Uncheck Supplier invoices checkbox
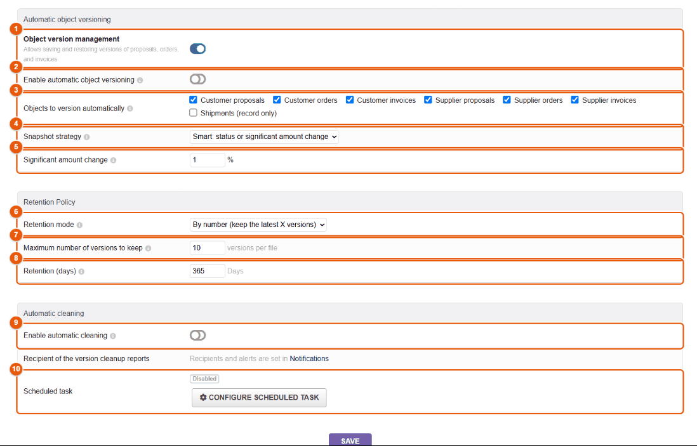This screenshot has width=697, height=446. click(x=574, y=100)
